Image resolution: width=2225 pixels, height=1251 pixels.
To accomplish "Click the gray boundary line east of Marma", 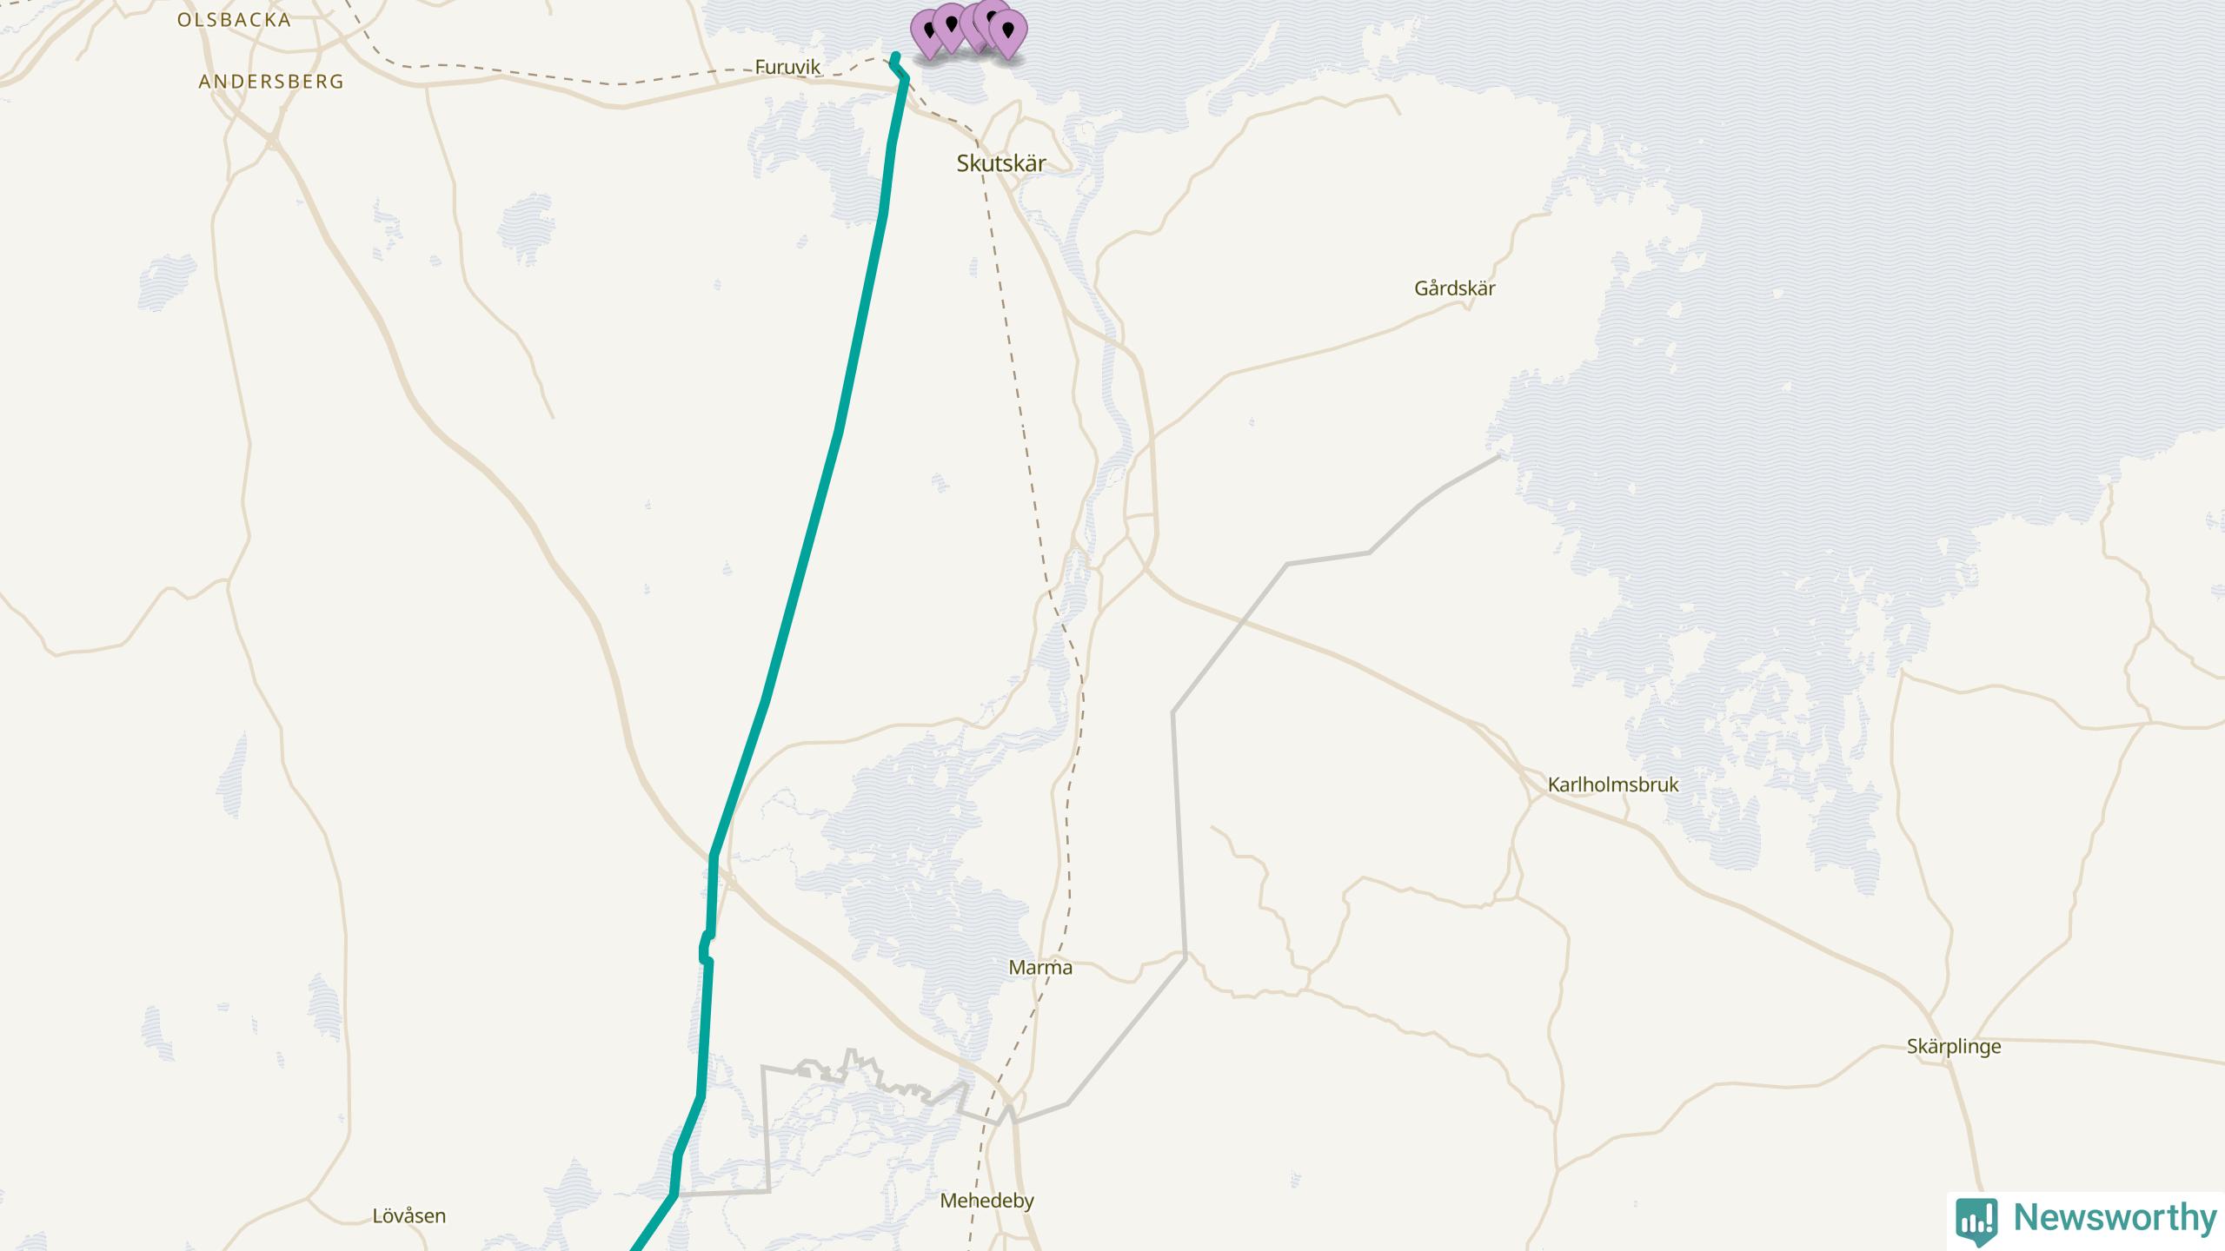I will (1179, 834).
